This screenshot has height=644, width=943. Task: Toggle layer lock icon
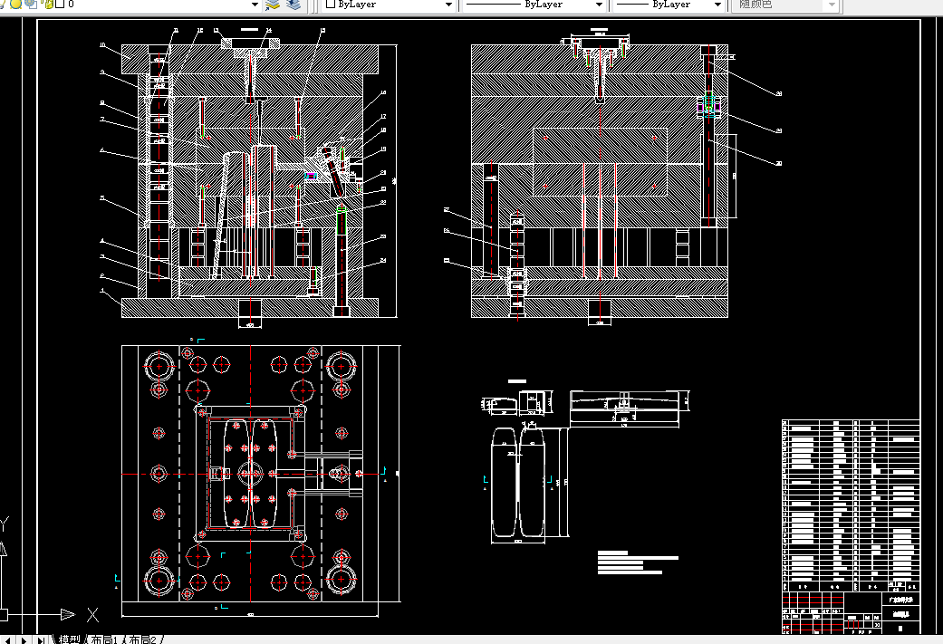47,4
